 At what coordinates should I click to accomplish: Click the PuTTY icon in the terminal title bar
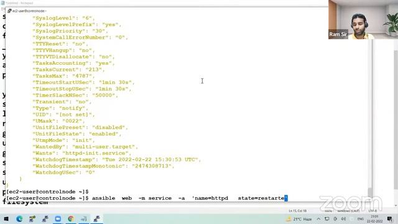click(x=9, y=11)
